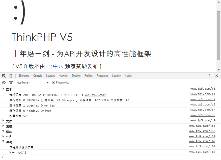Switch to the Security tab
221x160 pixels.
[x=116, y=76]
